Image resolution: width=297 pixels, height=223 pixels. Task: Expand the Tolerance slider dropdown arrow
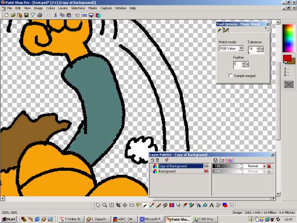[x=262, y=49]
